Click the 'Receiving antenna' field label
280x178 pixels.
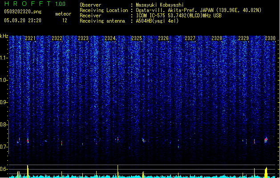(x=102, y=21)
